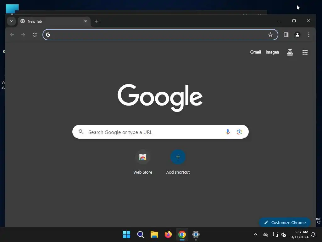The height and width of the screenshot is (242, 322).
Task: Click the address bar
Action: [x=160, y=35]
